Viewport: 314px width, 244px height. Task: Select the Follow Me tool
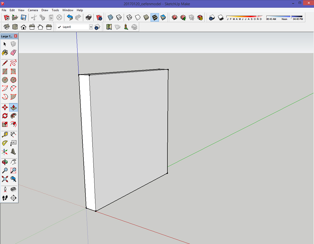point(13,116)
